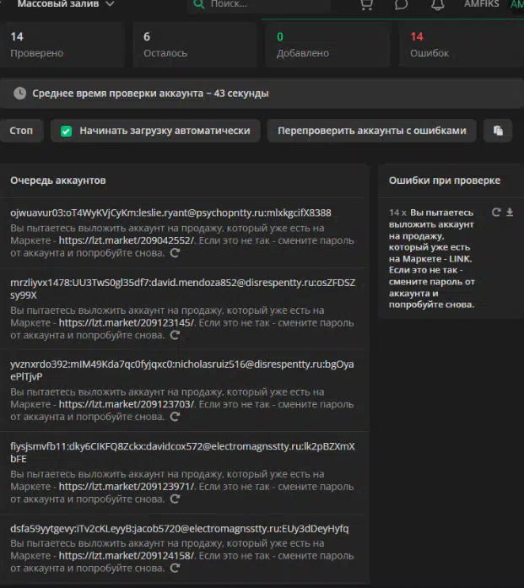The image size is (524, 588).
Task: Click the 'Осталось' counter card
Action: click(194, 45)
